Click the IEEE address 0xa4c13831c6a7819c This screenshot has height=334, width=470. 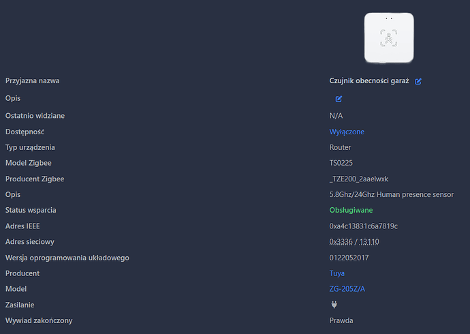[x=364, y=226]
